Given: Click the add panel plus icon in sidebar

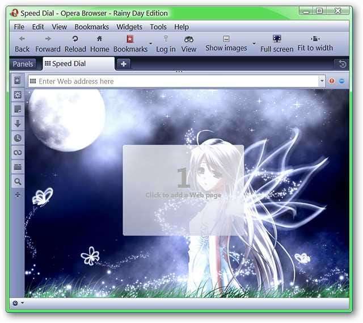Looking at the screenshot, I should click(18, 195).
